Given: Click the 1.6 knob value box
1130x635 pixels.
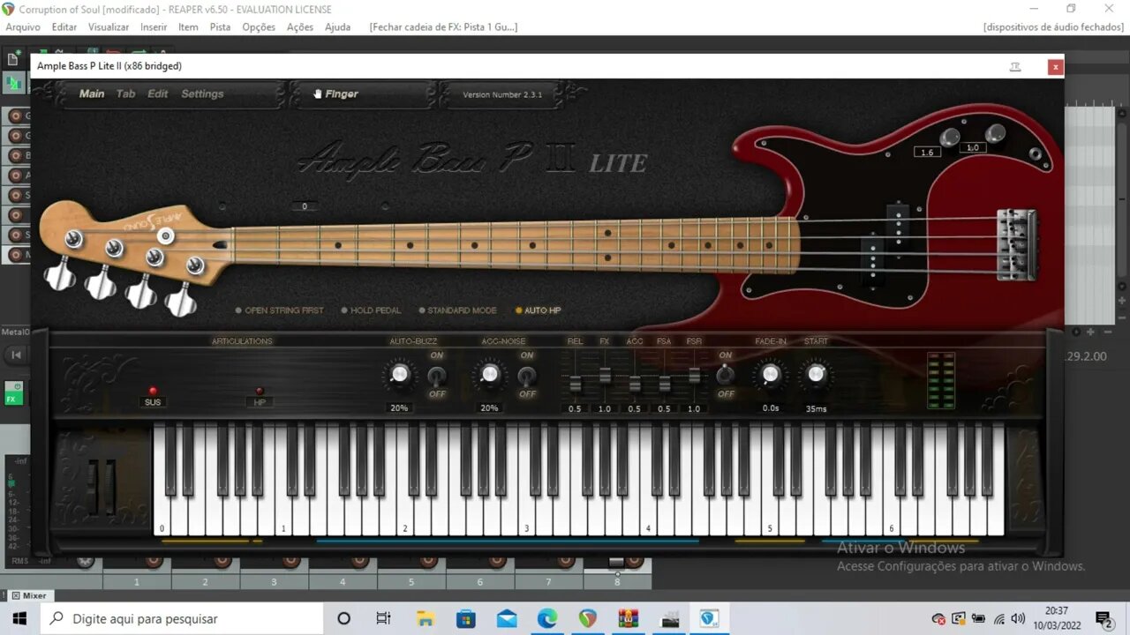Looking at the screenshot, I should (927, 153).
